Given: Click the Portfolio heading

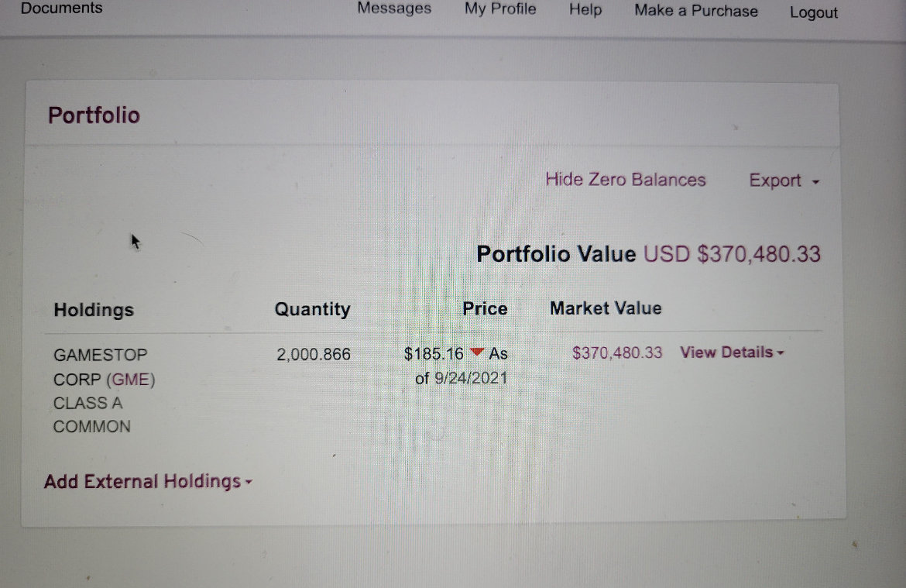Looking at the screenshot, I should (x=94, y=115).
